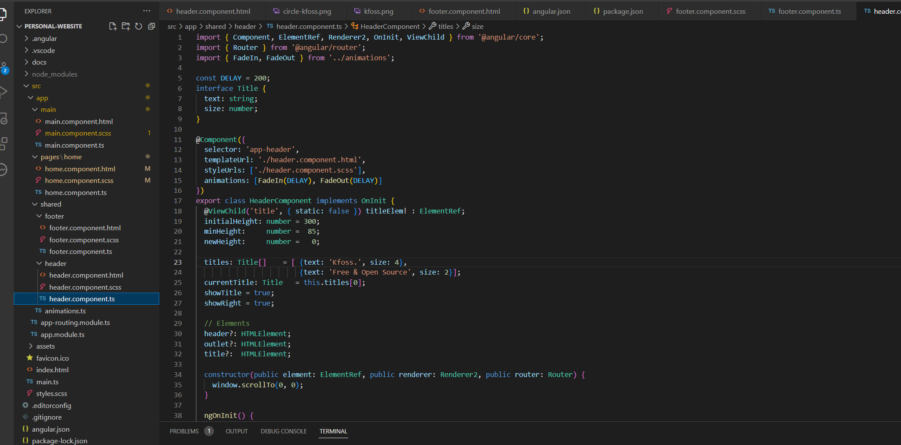Click HeaderComponent in the breadcrumb
Viewport: 901px width, 445px height.
click(390, 26)
